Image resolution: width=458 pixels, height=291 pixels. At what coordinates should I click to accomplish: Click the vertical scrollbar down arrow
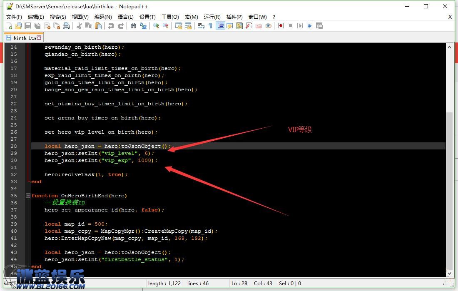(449, 274)
